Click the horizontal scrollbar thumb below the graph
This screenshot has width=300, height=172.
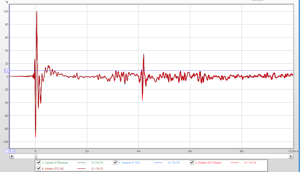tap(36, 157)
